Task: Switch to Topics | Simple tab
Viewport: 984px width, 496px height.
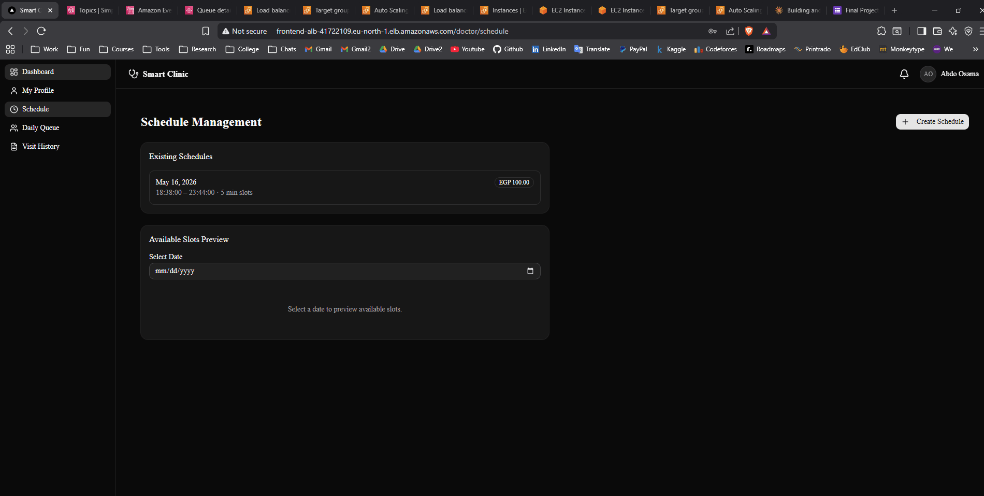Action: [x=90, y=10]
